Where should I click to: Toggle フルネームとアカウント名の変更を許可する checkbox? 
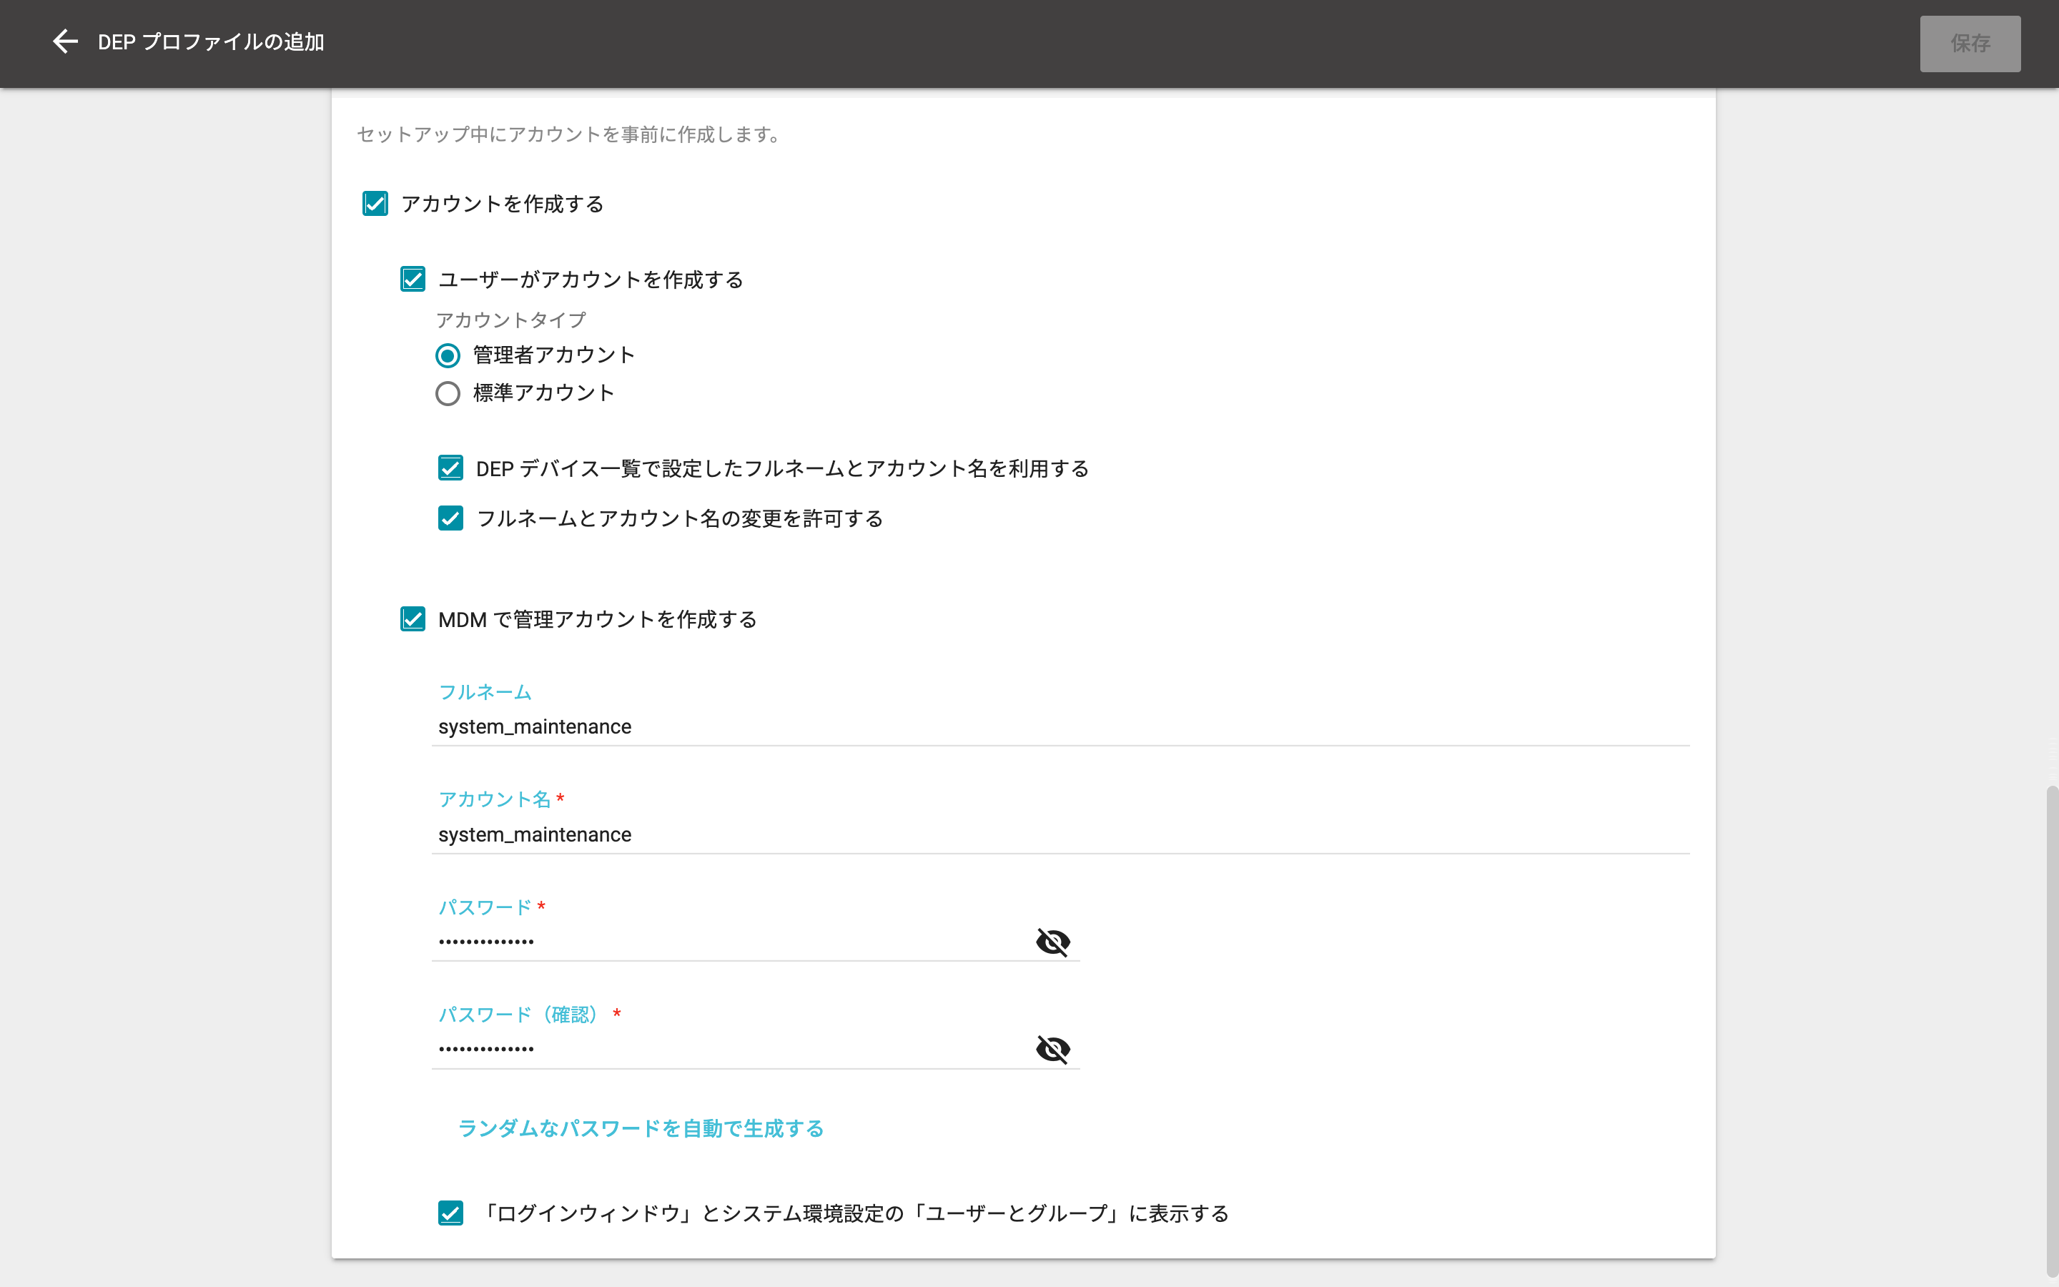click(x=450, y=518)
